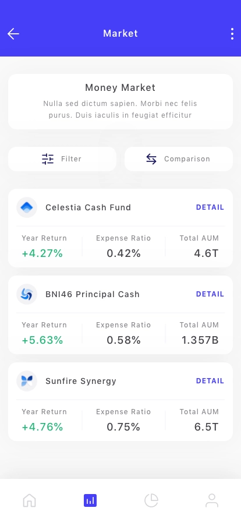This screenshot has height=522, width=241.
Task: Click Sunfire Synergy's 0.75% expense ratio
Action: (123, 427)
